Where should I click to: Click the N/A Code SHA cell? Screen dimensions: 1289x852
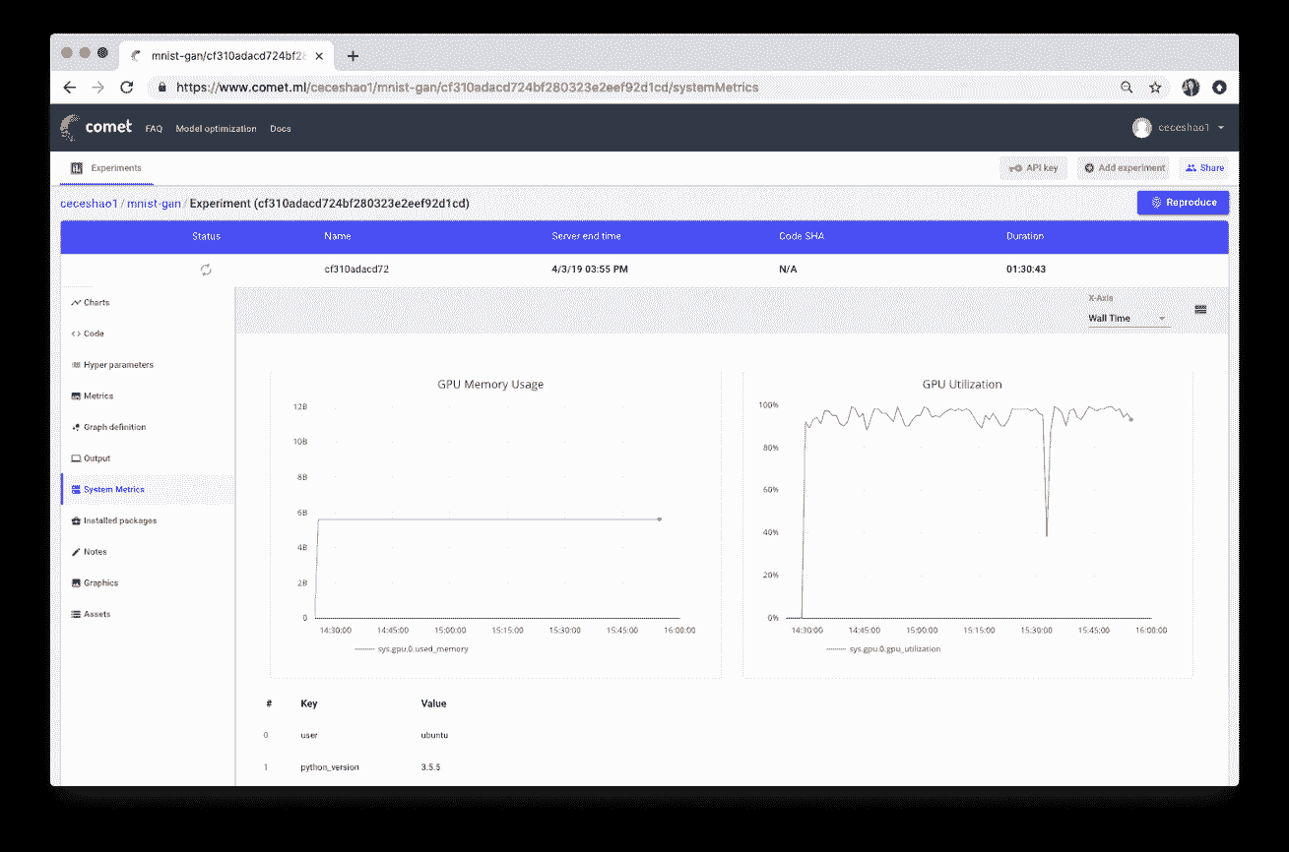tap(787, 270)
